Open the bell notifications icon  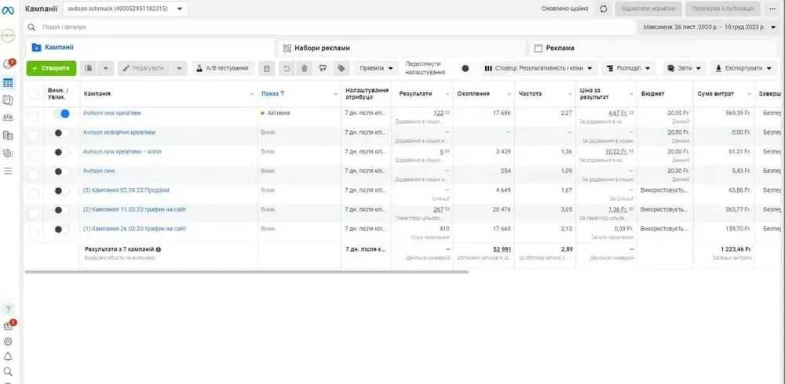pyautogui.click(x=8, y=357)
